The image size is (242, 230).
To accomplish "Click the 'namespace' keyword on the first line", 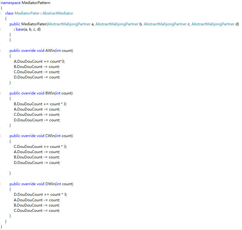I will (11, 3).
